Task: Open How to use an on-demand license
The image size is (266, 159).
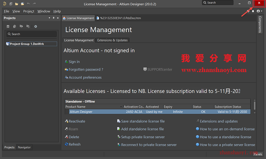Action: (x=225, y=129)
